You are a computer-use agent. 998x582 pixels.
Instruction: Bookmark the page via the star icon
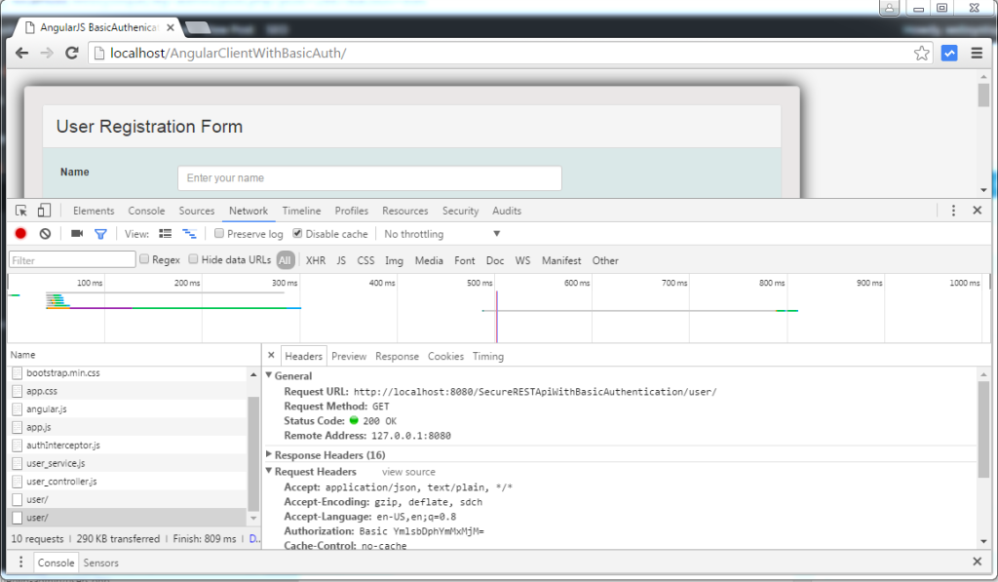tap(922, 54)
